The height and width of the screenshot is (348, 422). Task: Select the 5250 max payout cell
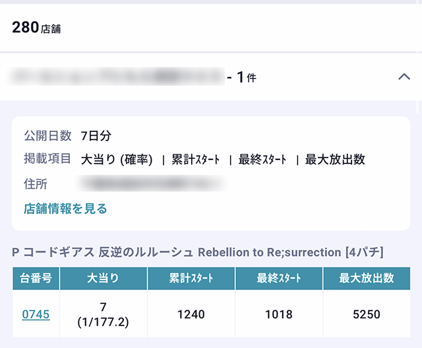tap(366, 315)
